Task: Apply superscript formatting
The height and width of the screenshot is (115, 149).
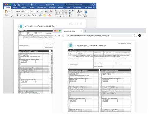Action: point(36,15)
